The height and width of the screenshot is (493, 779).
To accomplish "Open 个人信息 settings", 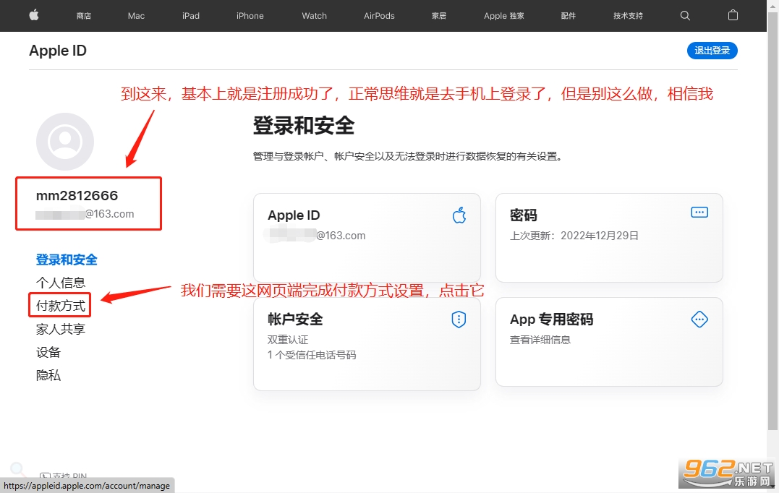I will coord(60,282).
